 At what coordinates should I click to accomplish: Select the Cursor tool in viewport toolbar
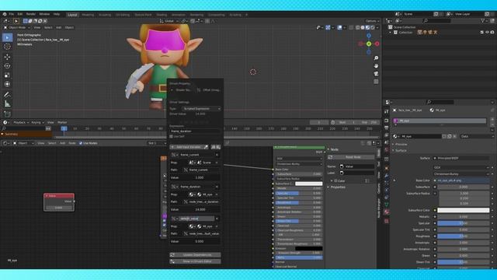point(7,47)
